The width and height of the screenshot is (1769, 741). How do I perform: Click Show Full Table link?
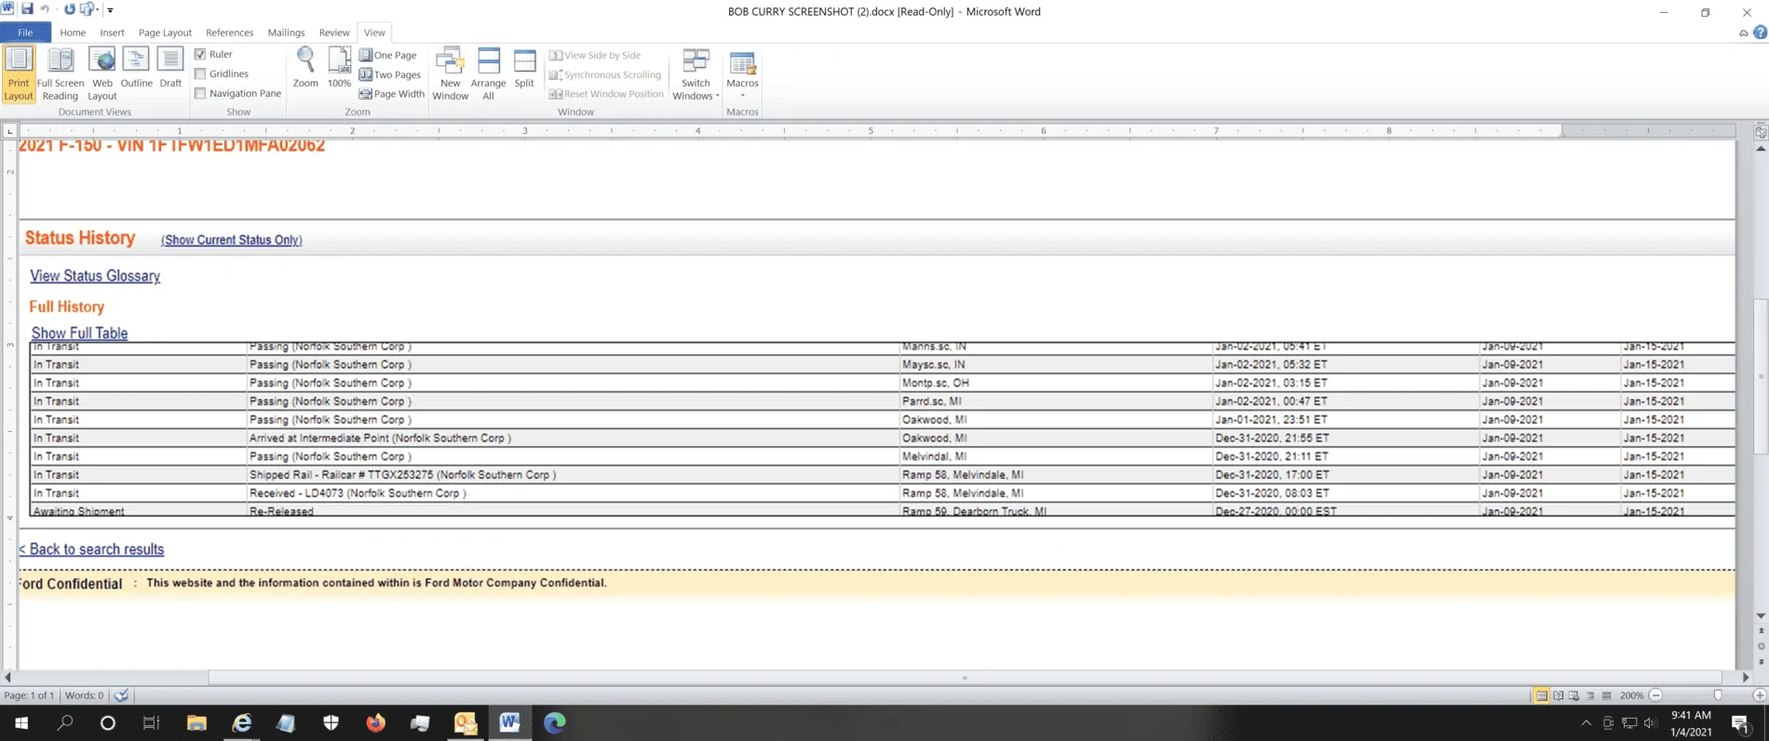point(79,333)
